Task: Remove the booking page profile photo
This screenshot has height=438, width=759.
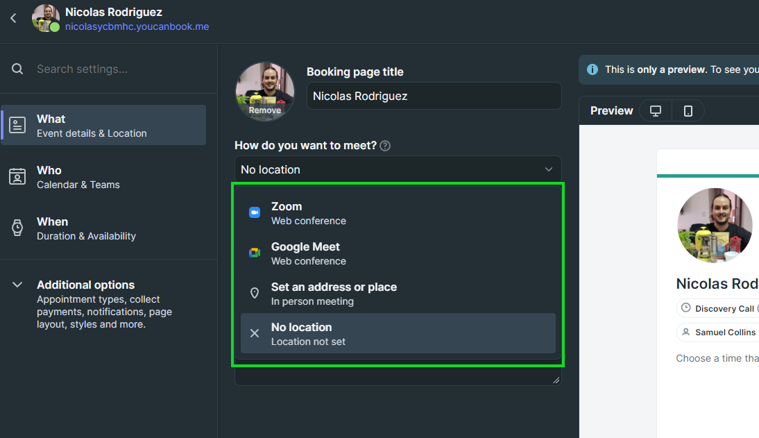Action: click(264, 110)
